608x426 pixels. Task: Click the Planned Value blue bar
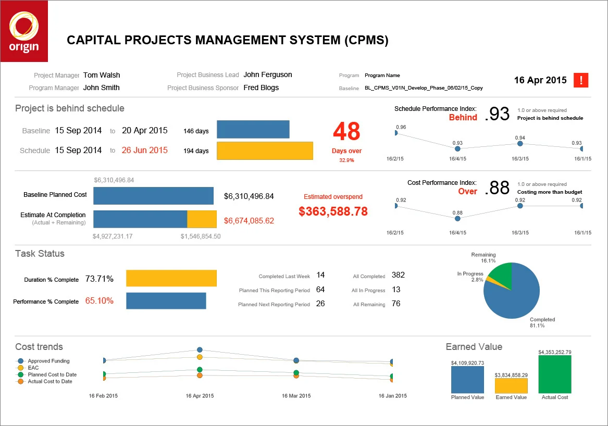tap(467, 380)
